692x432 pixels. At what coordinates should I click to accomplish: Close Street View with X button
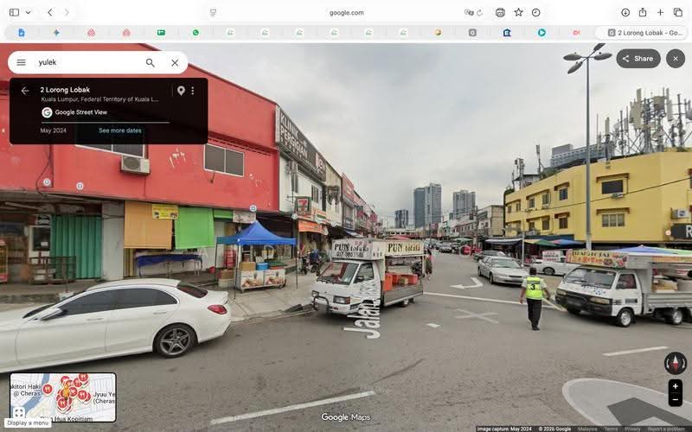click(676, 58)
